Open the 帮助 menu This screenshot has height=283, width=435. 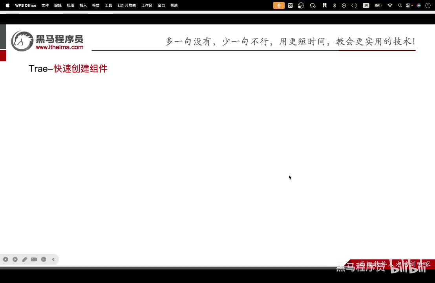[x=174, y=5]
